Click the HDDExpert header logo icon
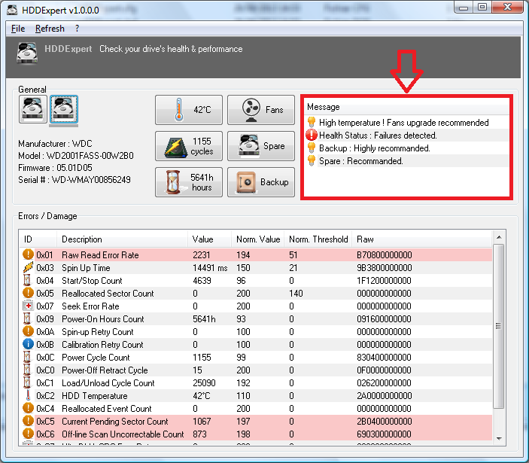This screenshot has width=529, height=463. click(x=27, y=53)
